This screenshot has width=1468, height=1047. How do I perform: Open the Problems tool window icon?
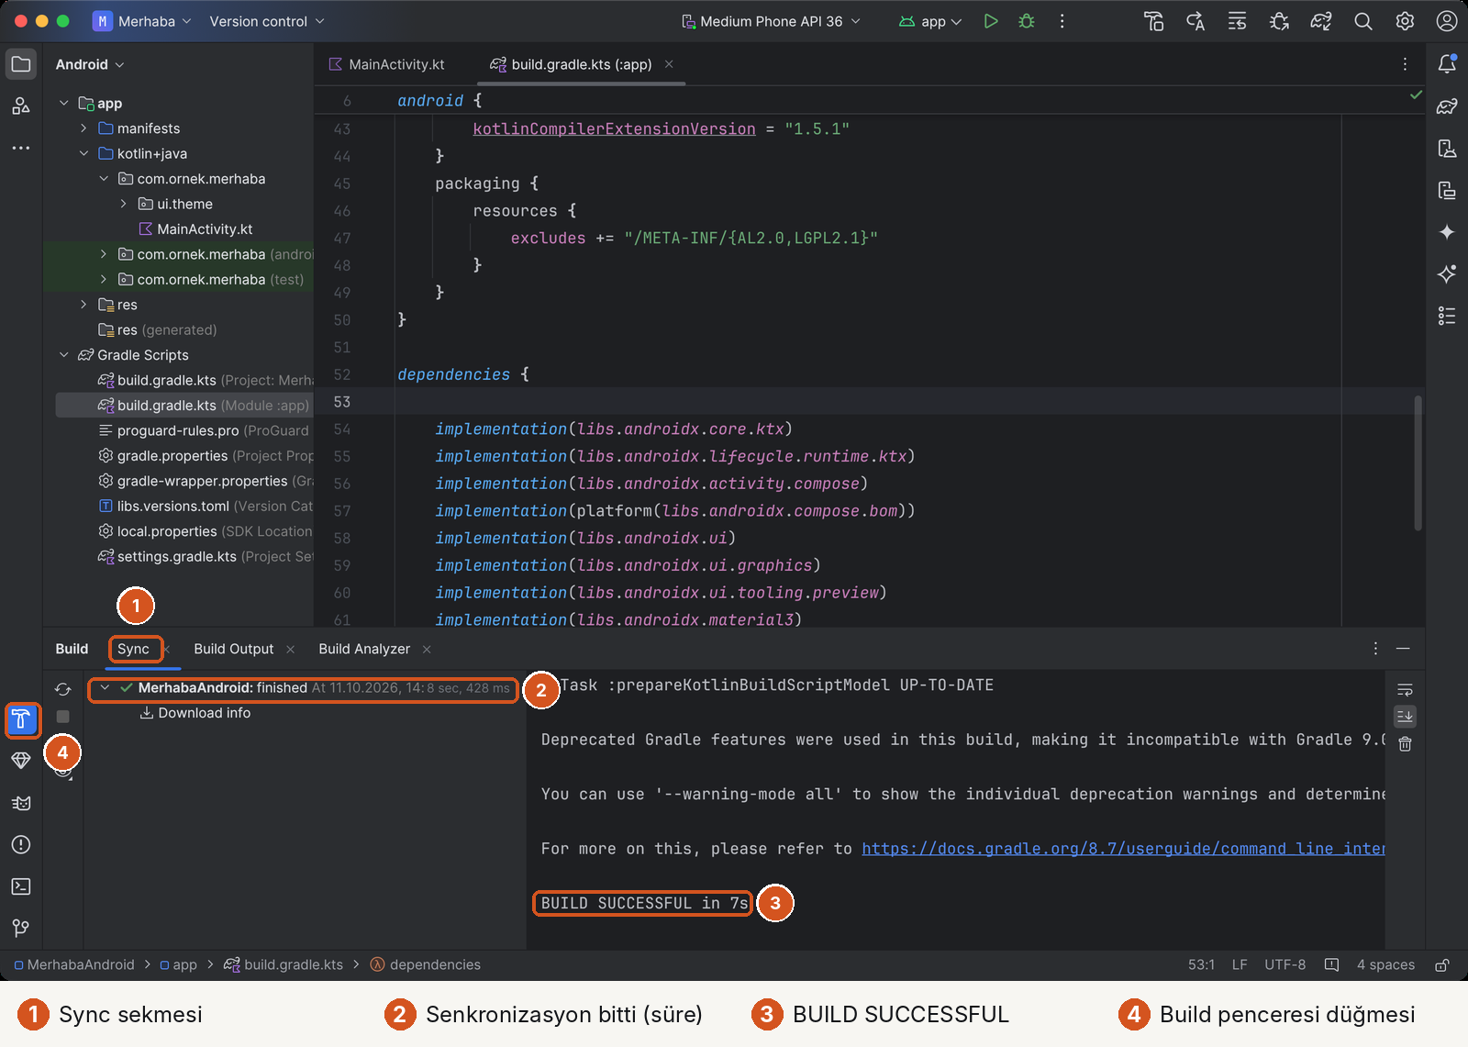(x=21, y=844)
